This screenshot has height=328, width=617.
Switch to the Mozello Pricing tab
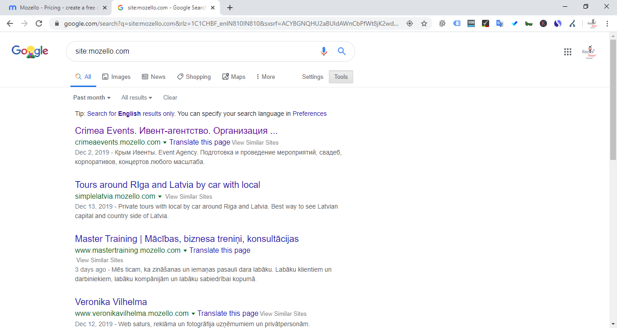pos(57,8)
